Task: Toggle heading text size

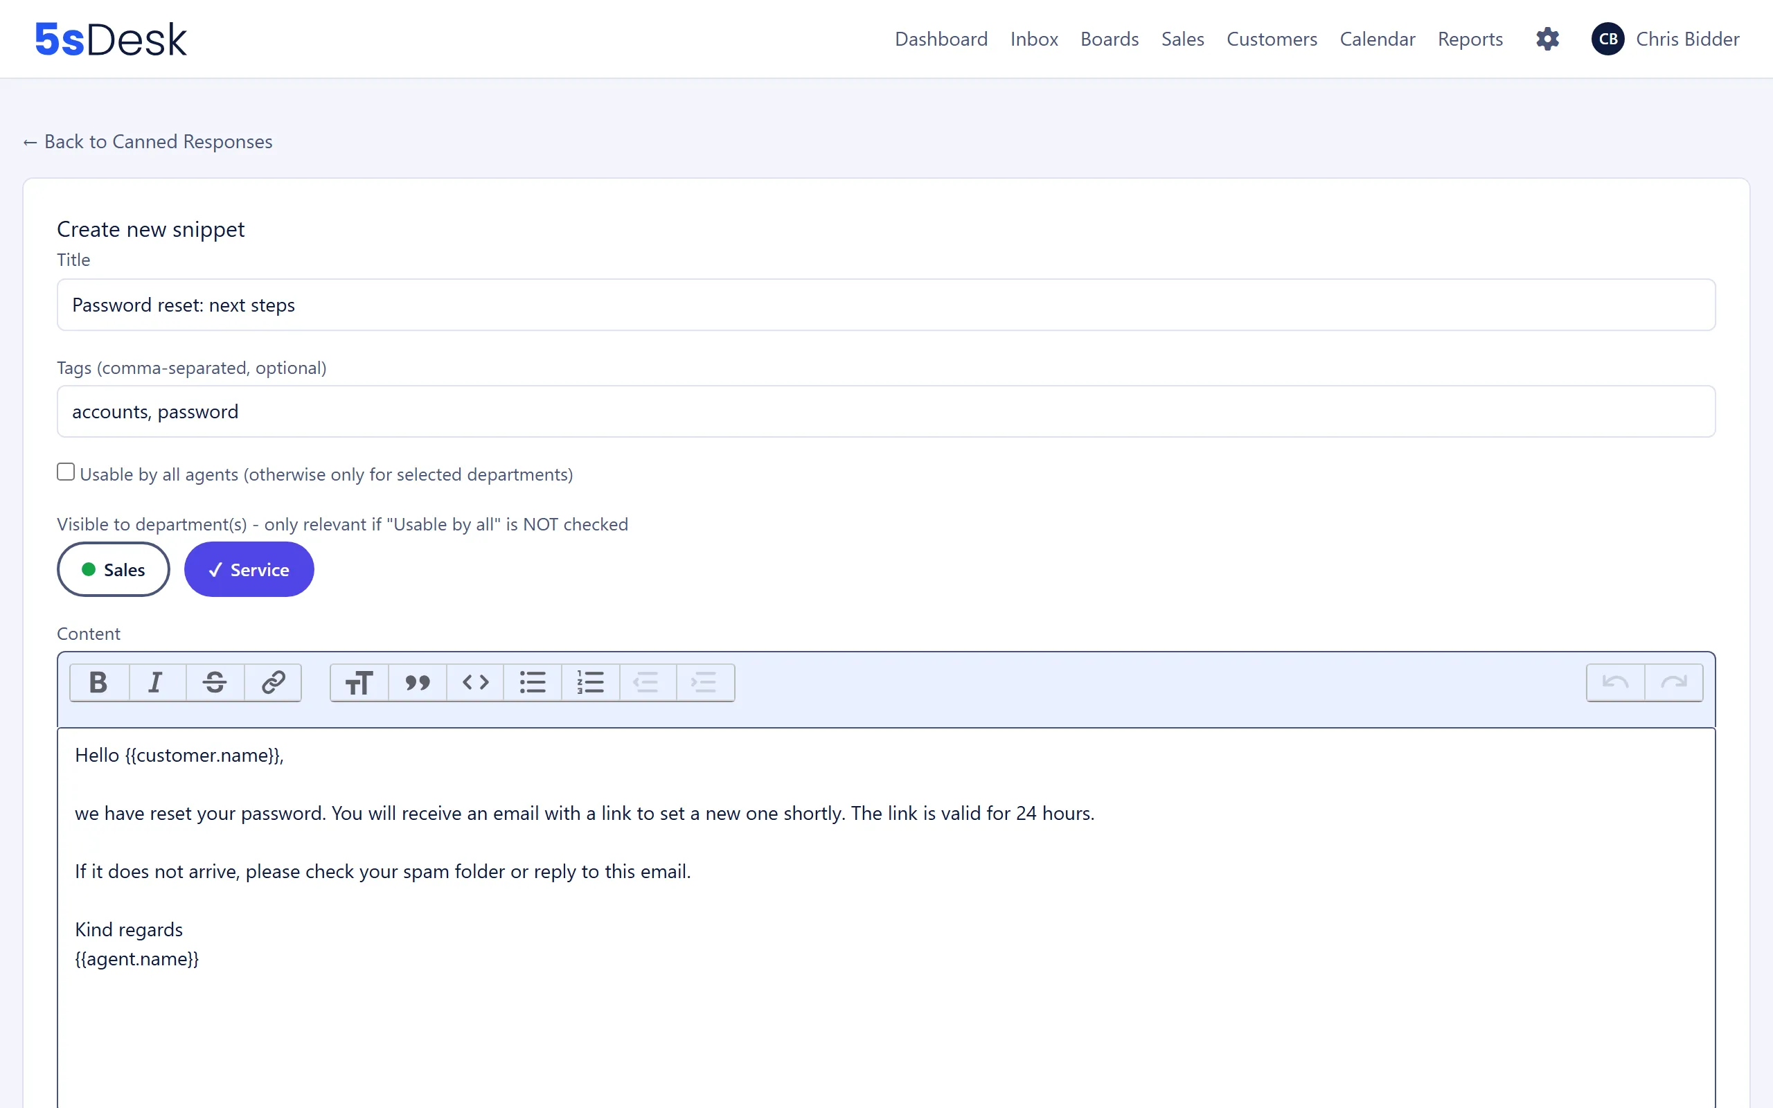Action: 359,682
